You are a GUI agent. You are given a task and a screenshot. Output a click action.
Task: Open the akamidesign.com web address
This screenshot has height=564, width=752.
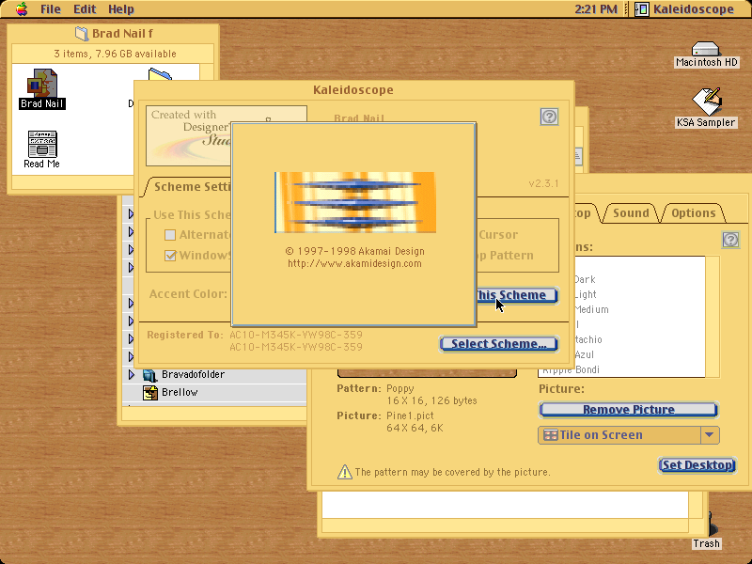[x=354, y=263]
